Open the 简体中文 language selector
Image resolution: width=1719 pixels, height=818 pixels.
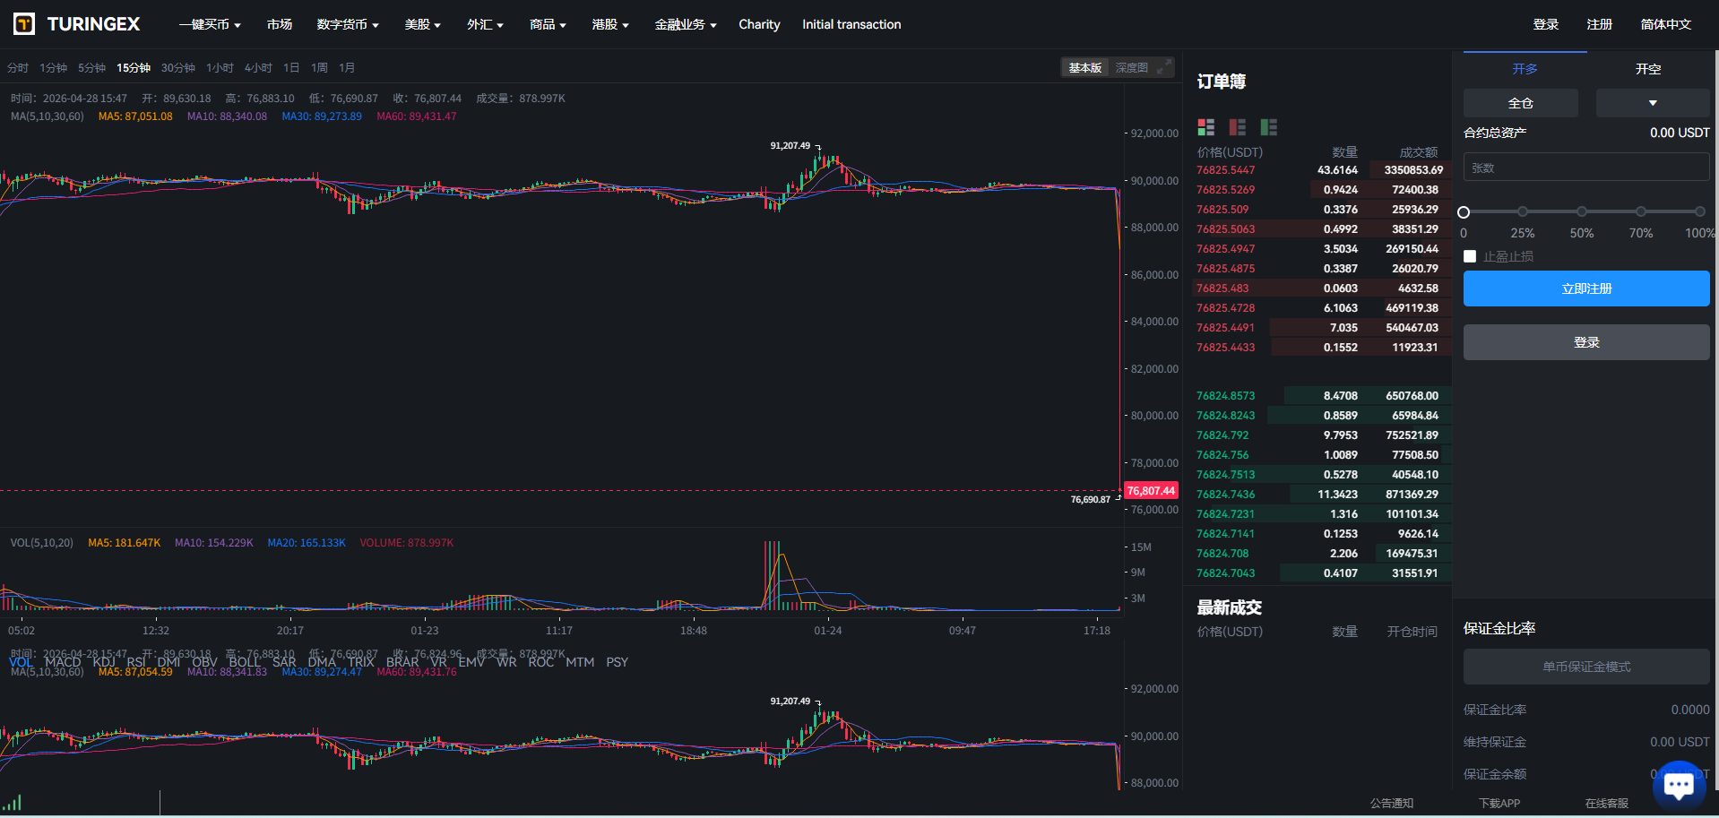[x=1665, y=25]
